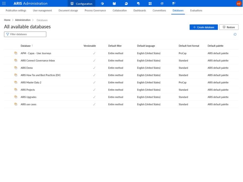Open the Process Governance tab

(x=95, y=10)
